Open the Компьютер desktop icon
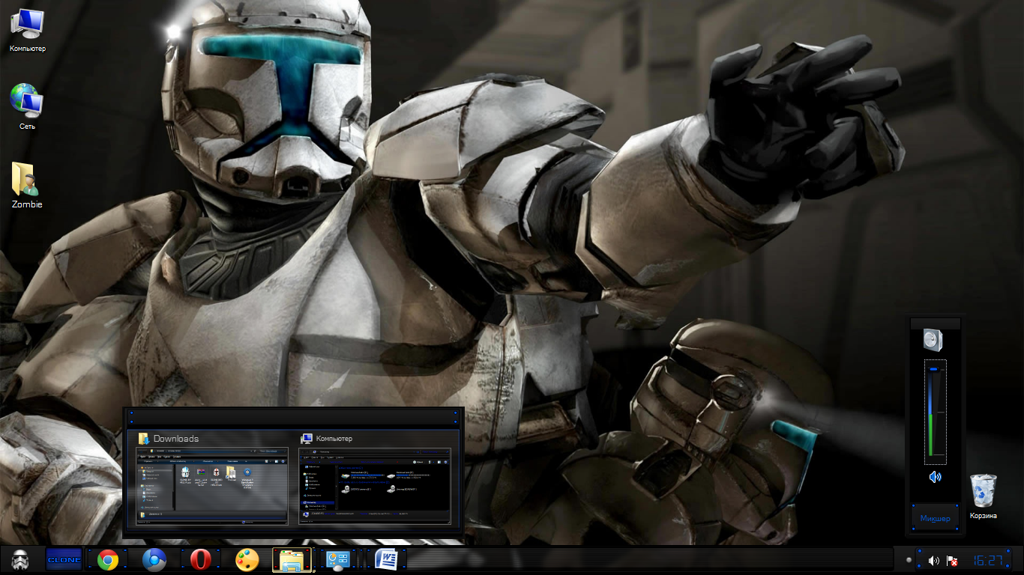This screenshot has height=575, width=1024. click(x=27, y=30)
